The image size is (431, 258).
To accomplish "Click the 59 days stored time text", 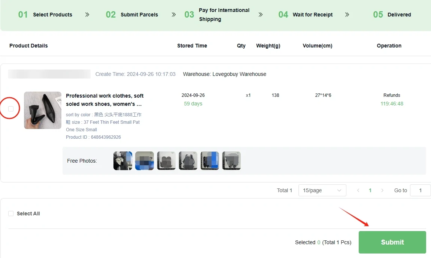I will point(193,104).
